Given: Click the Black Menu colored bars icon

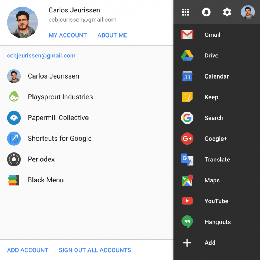Looking at the screenshot, I should [x=14, y=180].
